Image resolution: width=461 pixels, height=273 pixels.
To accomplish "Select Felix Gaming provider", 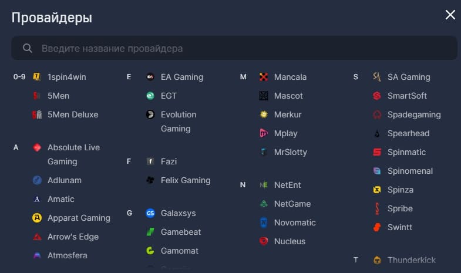I will tap(186, 180).
